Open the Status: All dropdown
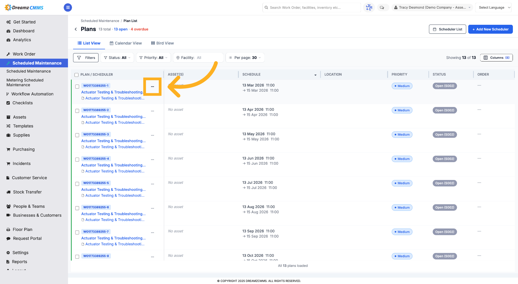 coord(117,58)
